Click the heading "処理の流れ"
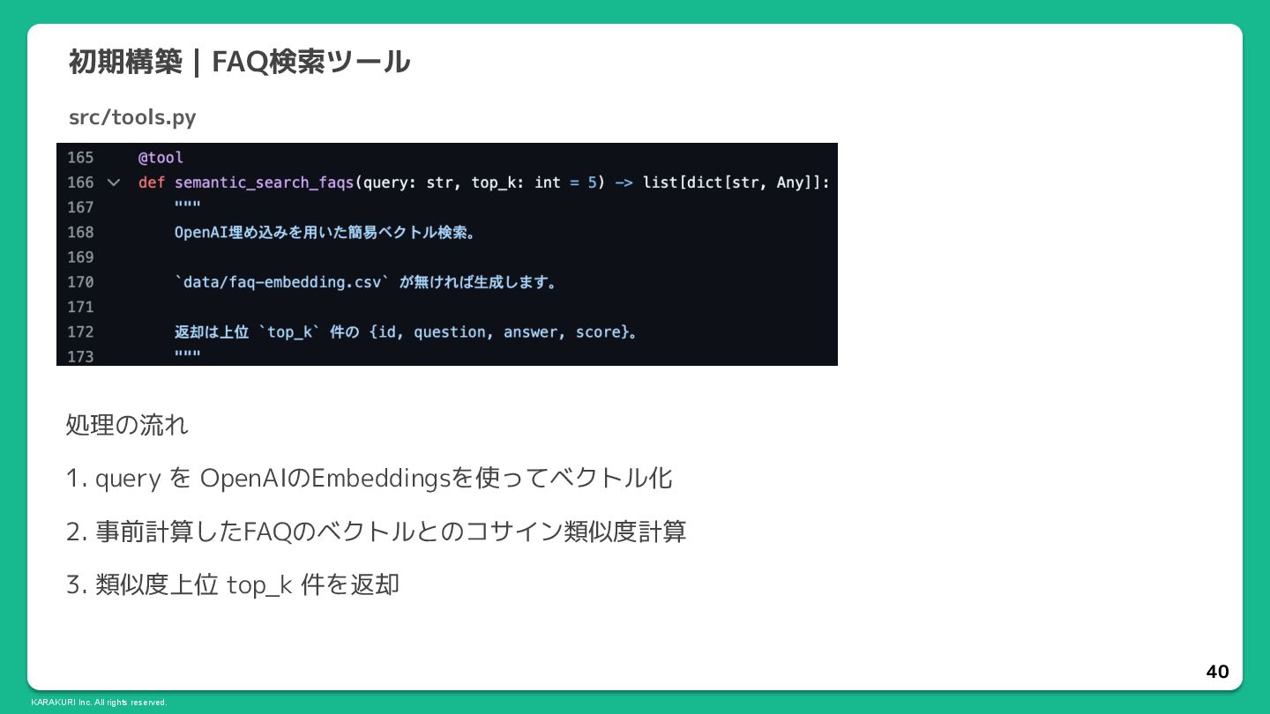This screenshot has width=1270, height=714. pos(127,425)
